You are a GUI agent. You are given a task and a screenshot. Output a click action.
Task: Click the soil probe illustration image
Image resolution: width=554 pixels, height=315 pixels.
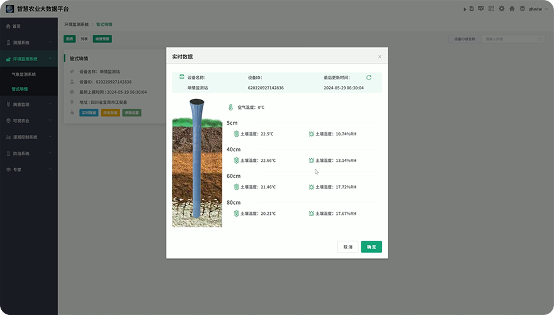pyautogui.click(x=197, y=163)
